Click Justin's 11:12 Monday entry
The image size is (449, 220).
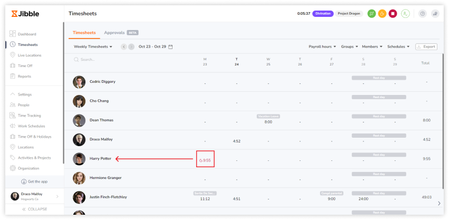click(x=205, y=199)
